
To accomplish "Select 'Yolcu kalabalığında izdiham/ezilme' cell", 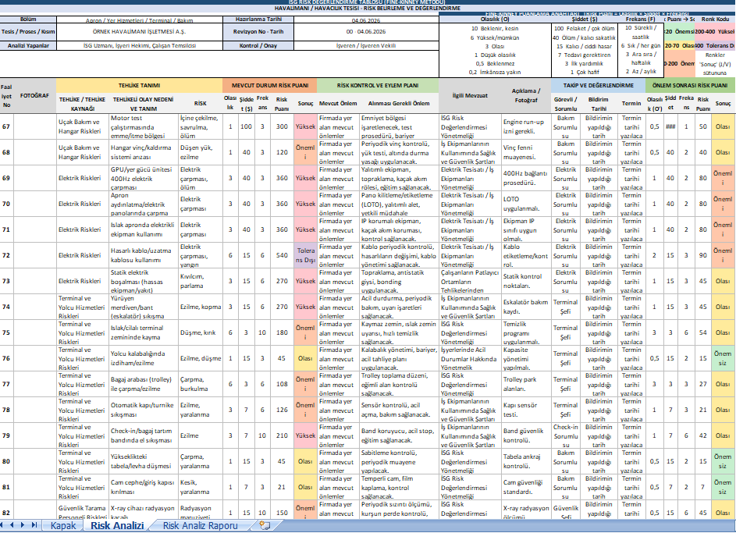I will click(x=144, y=358).
